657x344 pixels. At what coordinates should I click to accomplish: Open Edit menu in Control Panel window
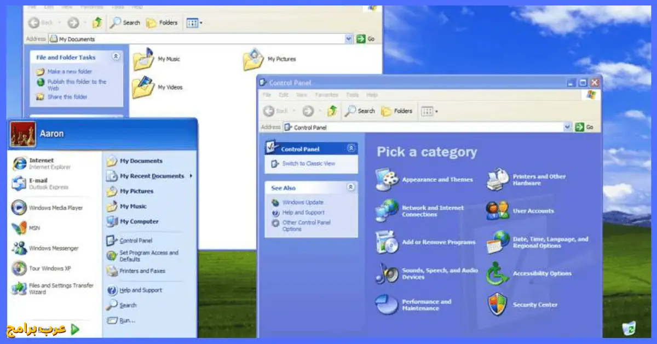coord(284,95)
